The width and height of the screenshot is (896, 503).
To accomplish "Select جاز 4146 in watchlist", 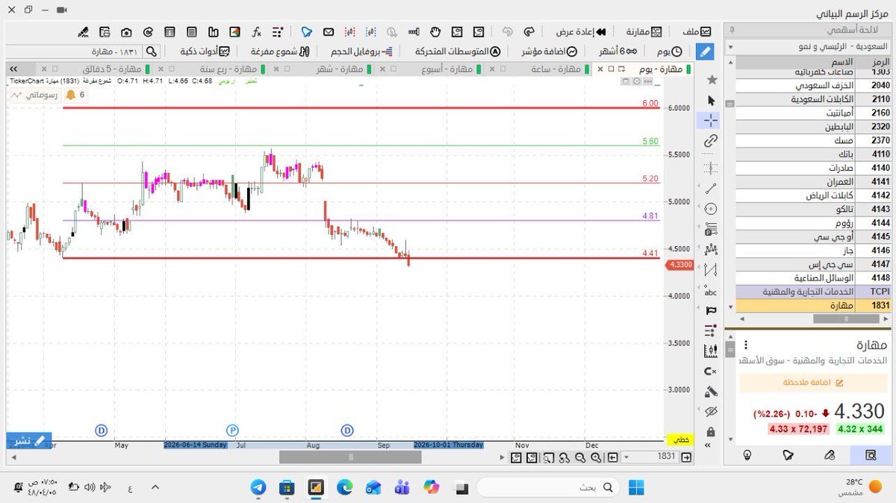I will (x=812, y=251).
